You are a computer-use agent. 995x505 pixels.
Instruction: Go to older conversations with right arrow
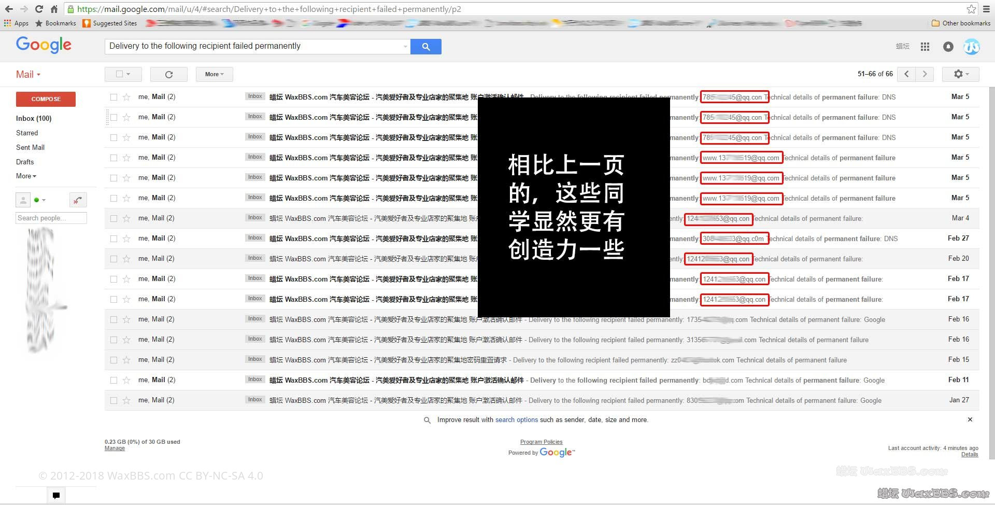[925, 74]
